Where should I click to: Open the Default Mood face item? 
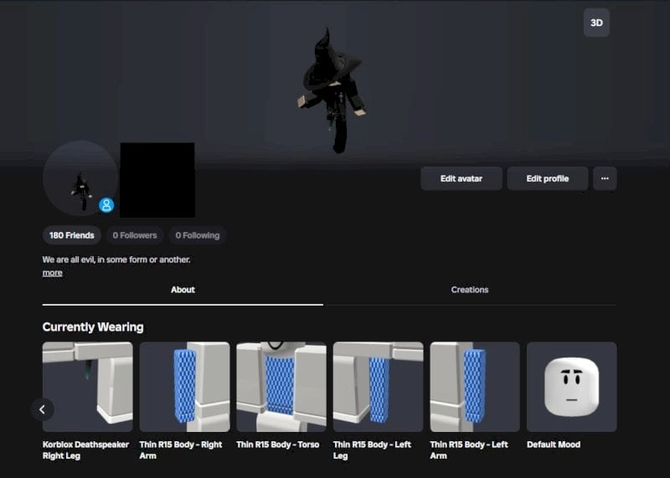(x=572, y=387)
